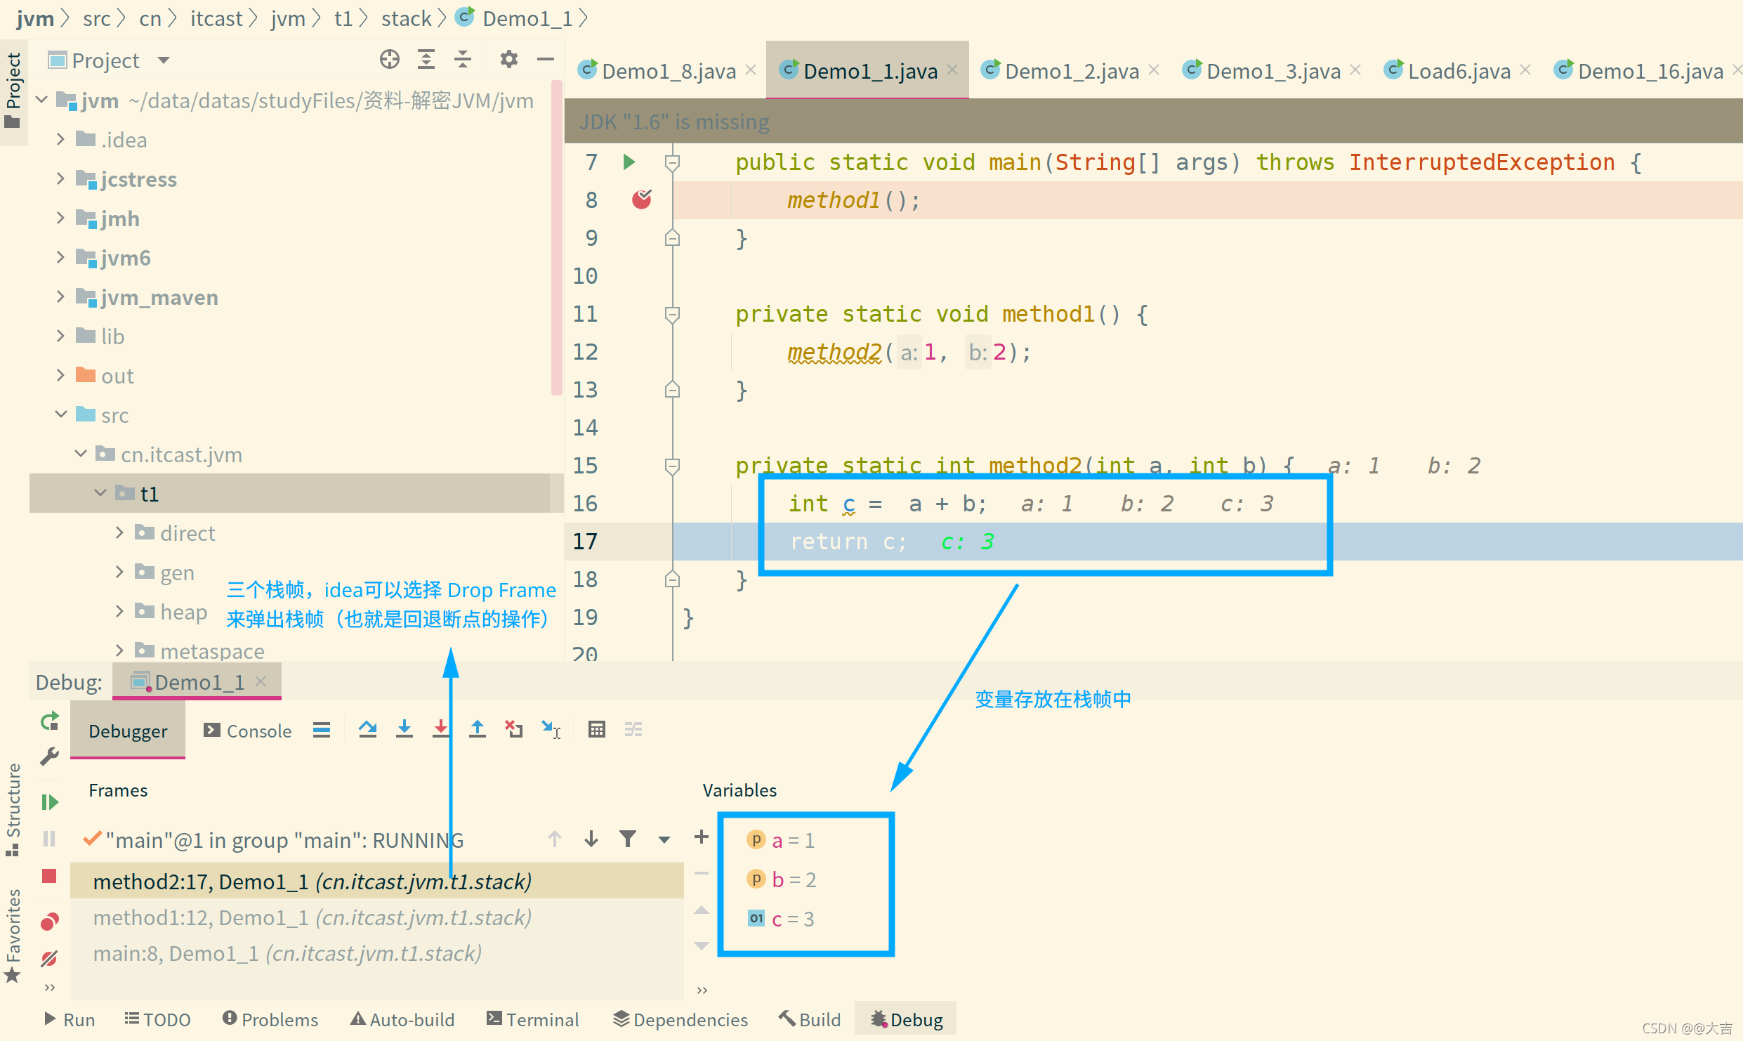Image resolution: width=1743 pixels, height=1041 pixels.
Task: Select previous frame up arrow
Action: pos(555,839)
